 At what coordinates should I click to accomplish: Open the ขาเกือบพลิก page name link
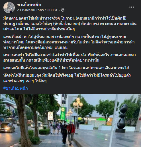pyautogui.click(x=29, y=5)
